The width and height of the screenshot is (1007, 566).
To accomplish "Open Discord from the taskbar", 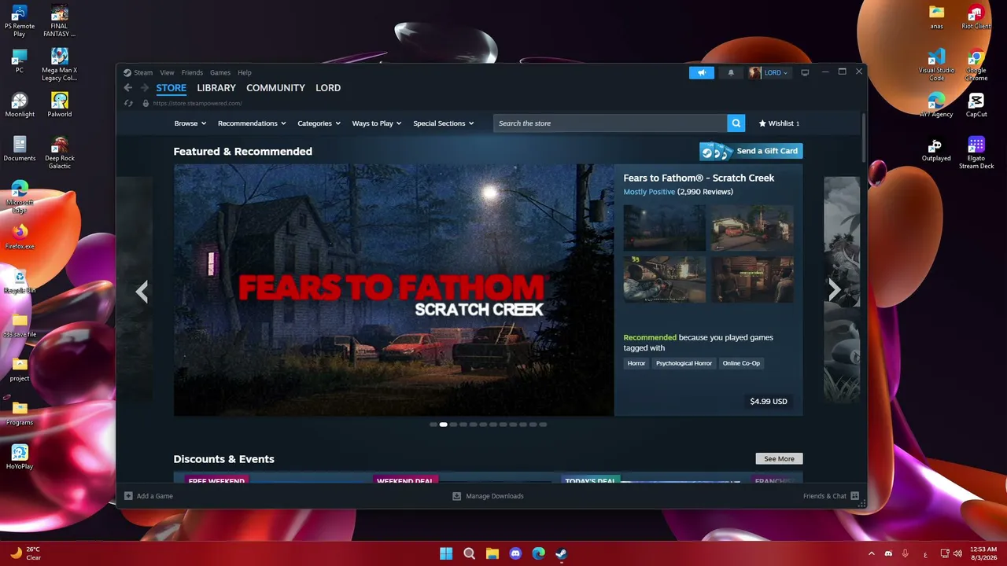I will tap(515, 553).
